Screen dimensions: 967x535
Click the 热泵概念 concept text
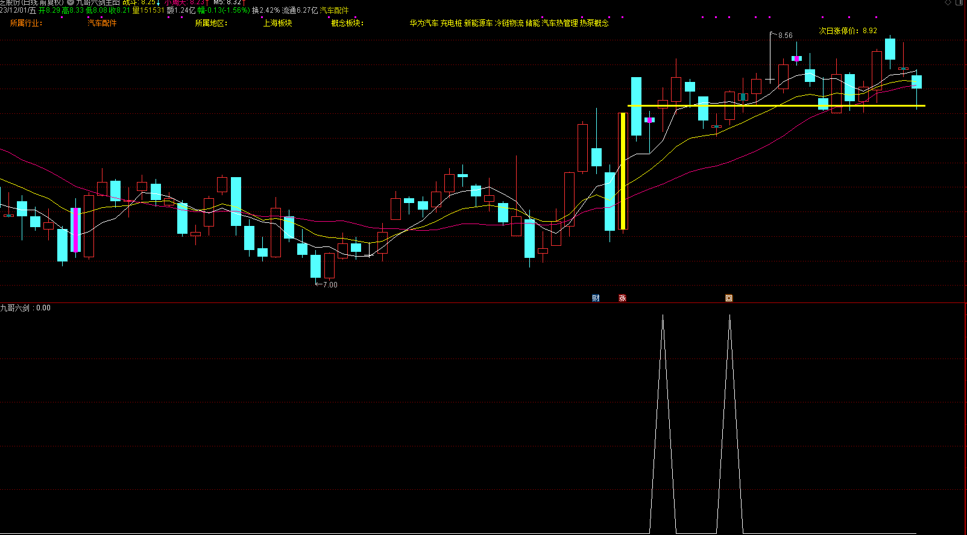[x=594, y=23]
